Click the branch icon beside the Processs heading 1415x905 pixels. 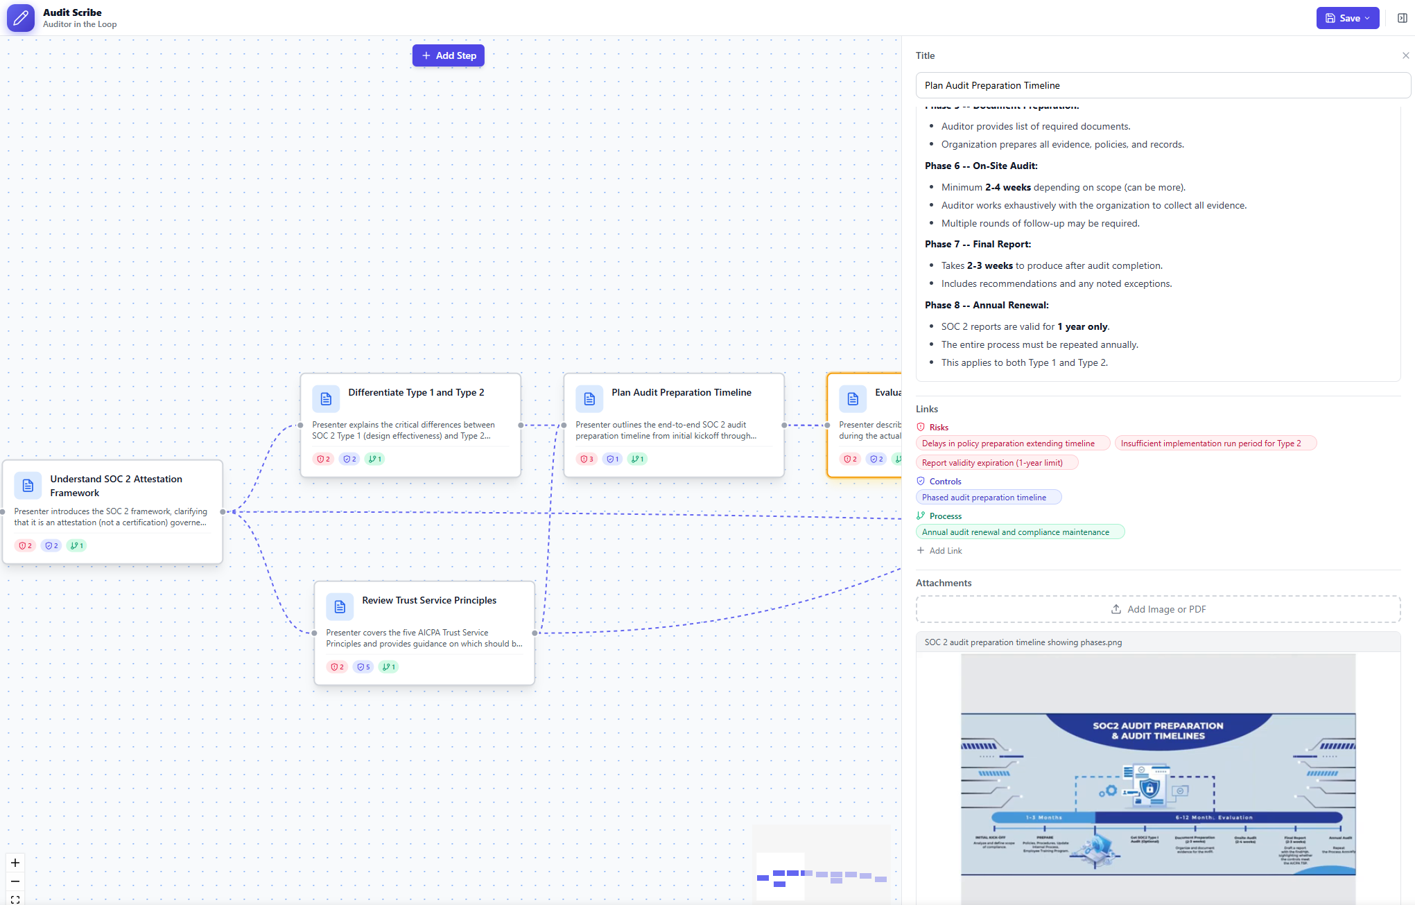pyautogui.click(x=921, y=516)
